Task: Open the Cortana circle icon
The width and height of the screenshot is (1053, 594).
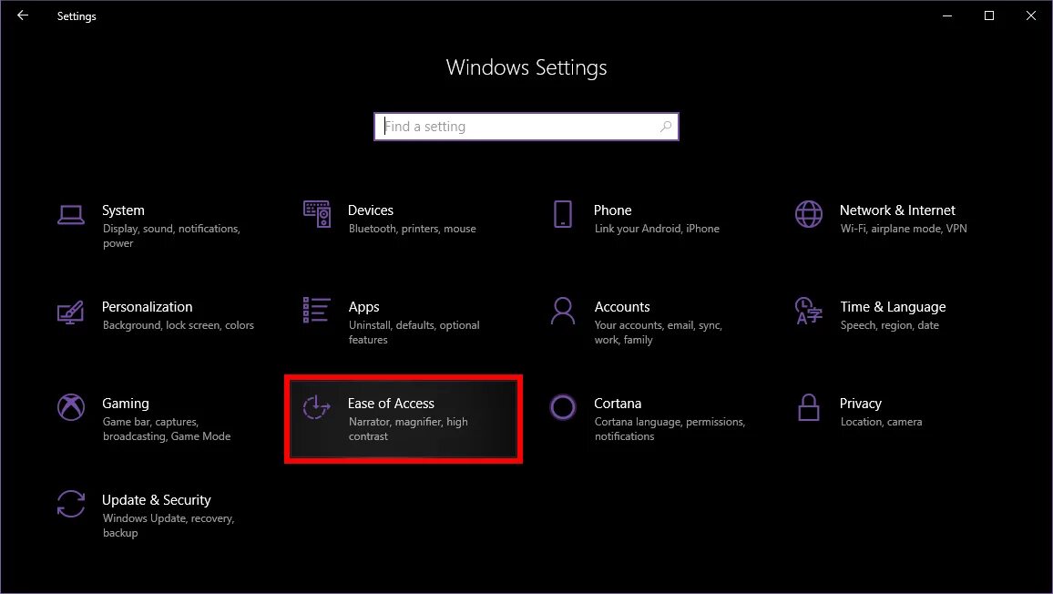Action: [x=563, y=407]
